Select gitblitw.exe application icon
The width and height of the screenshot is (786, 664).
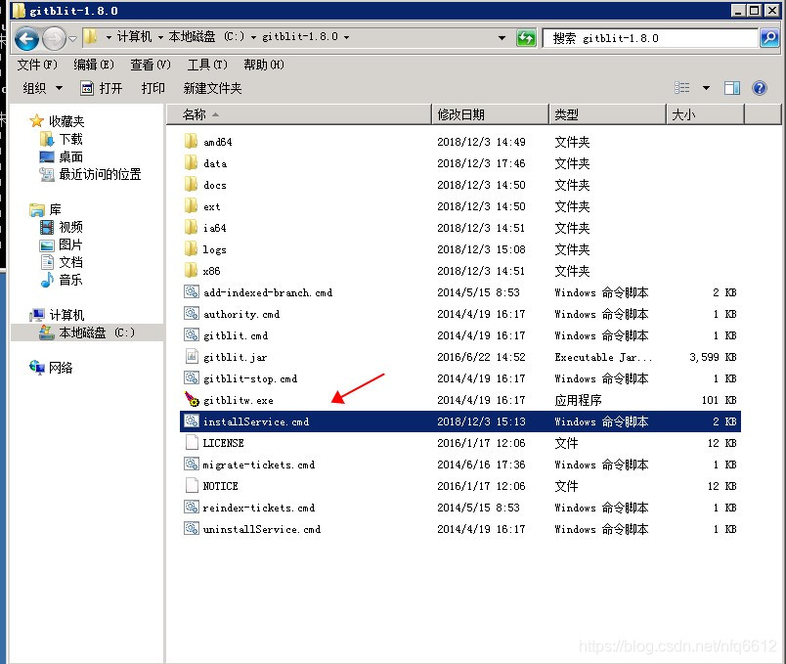(x=192, y=399)
